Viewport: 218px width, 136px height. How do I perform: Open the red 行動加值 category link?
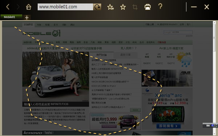pos(162,42)
